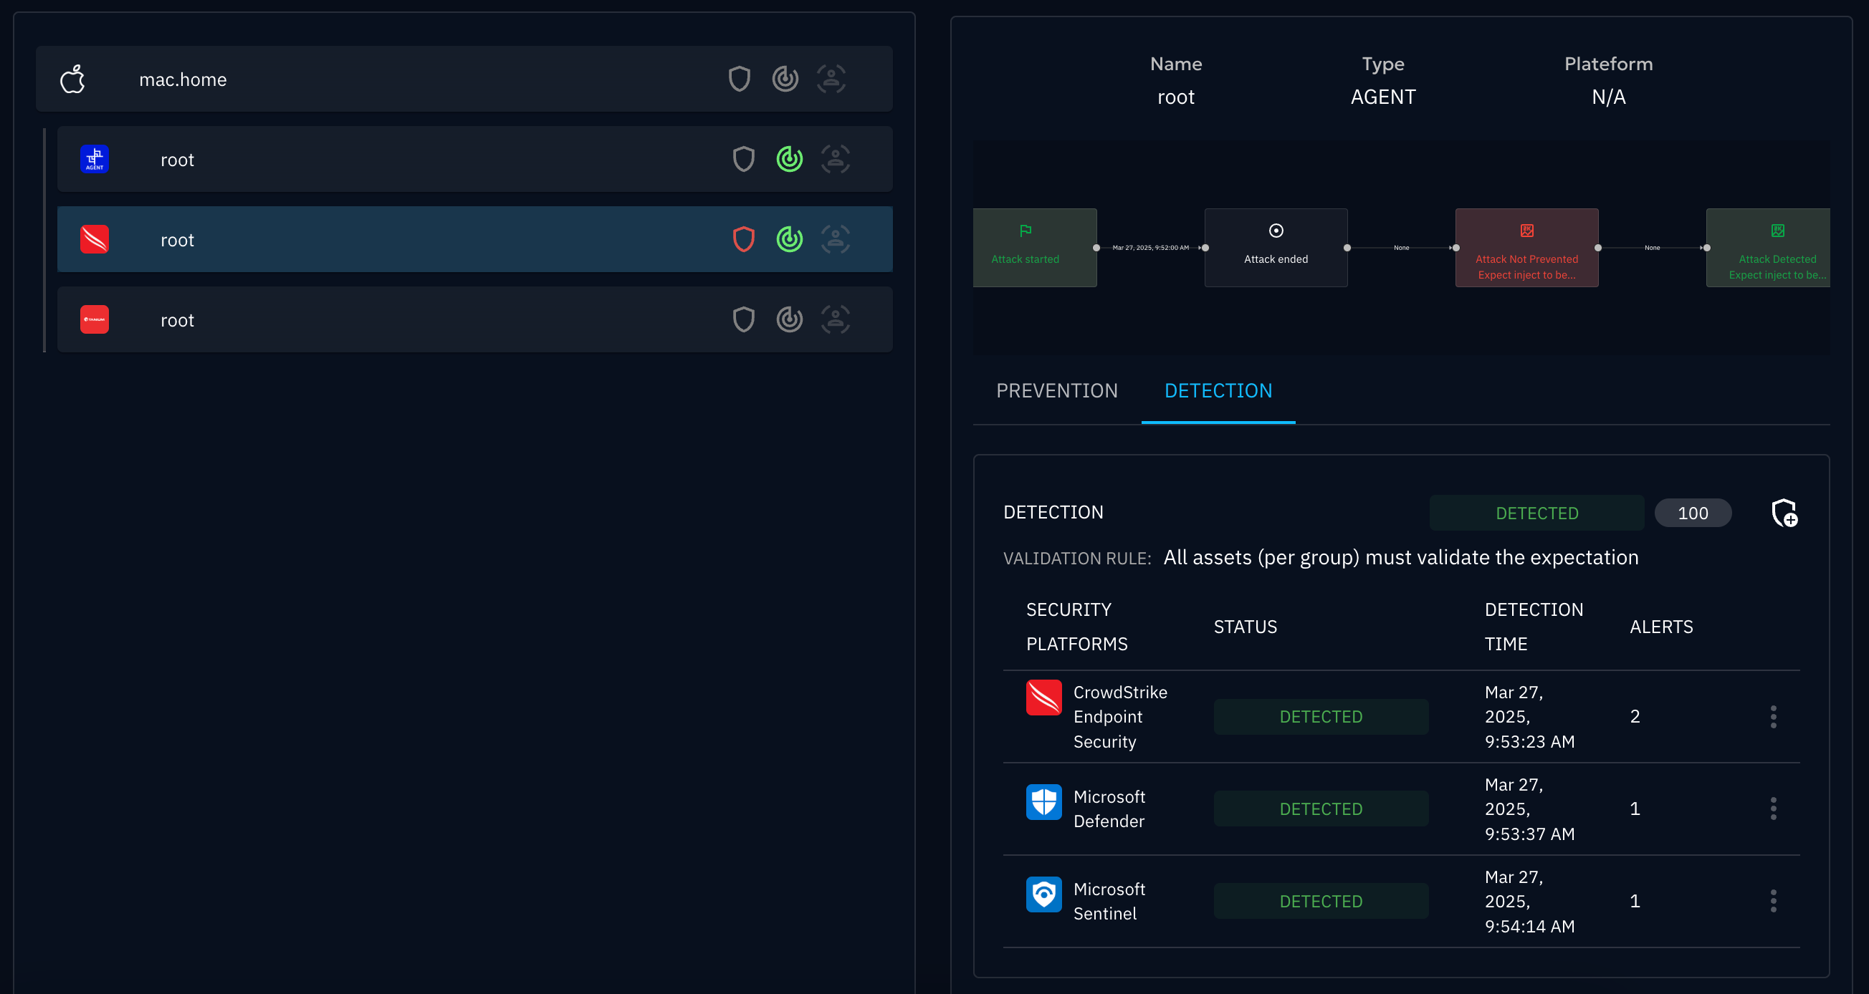Click the blue AGENT icon on first root row
1869x994 pixels.
(x=95, y=159)
